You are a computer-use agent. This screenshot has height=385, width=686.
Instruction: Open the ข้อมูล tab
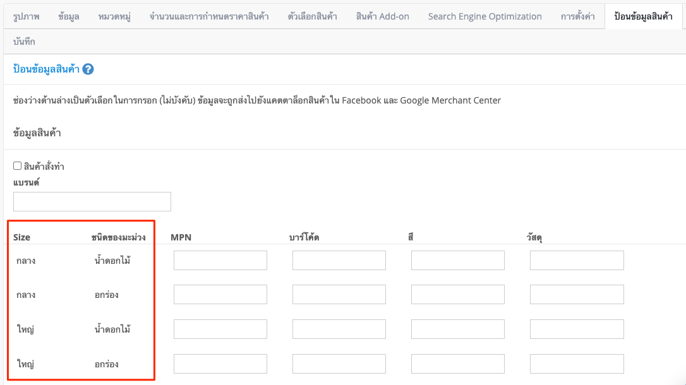click(x=69, y=16)
